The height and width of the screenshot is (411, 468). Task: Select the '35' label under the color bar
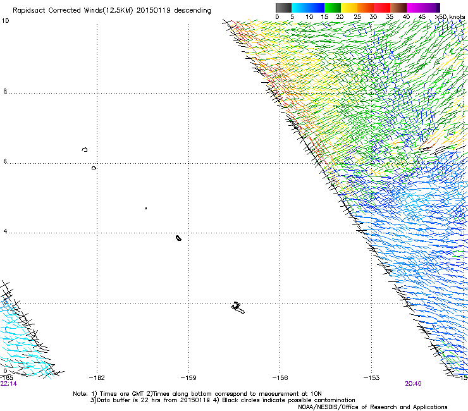[390, 17]
